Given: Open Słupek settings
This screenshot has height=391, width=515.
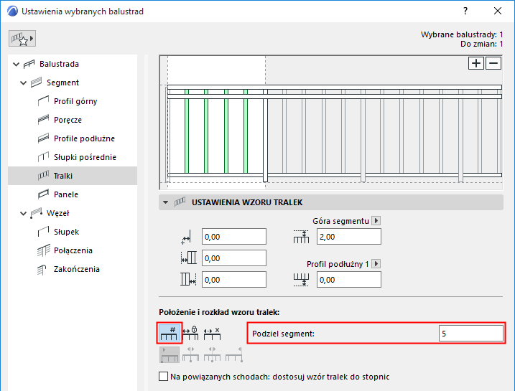Looking at the screenshot, I should 66,232.
